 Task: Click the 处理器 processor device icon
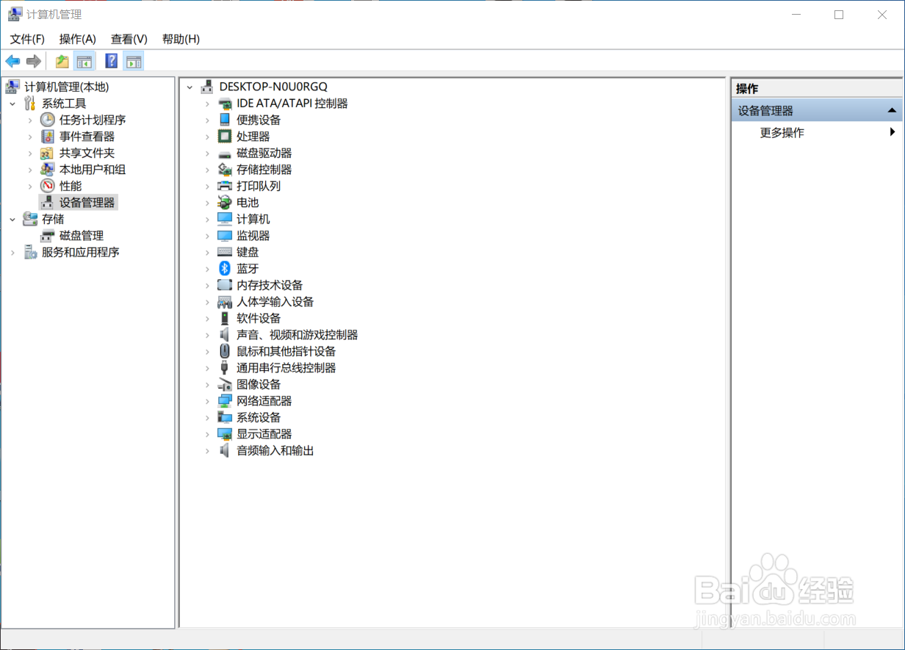pyautogui.click(x=224, y=136)
